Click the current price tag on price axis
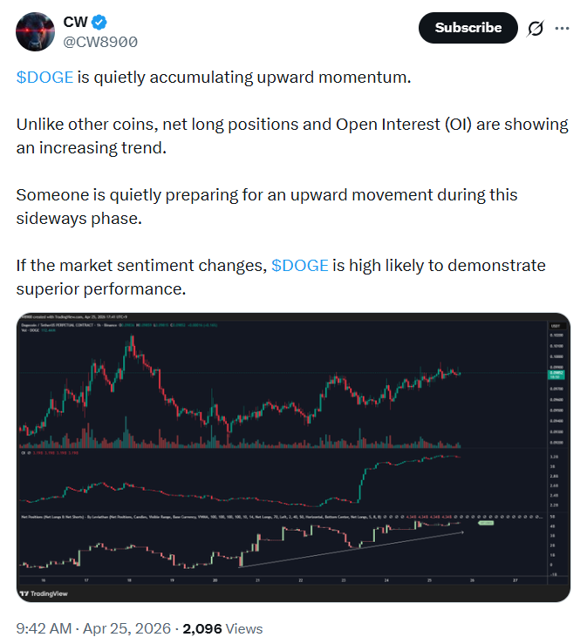 pos(554,374)
